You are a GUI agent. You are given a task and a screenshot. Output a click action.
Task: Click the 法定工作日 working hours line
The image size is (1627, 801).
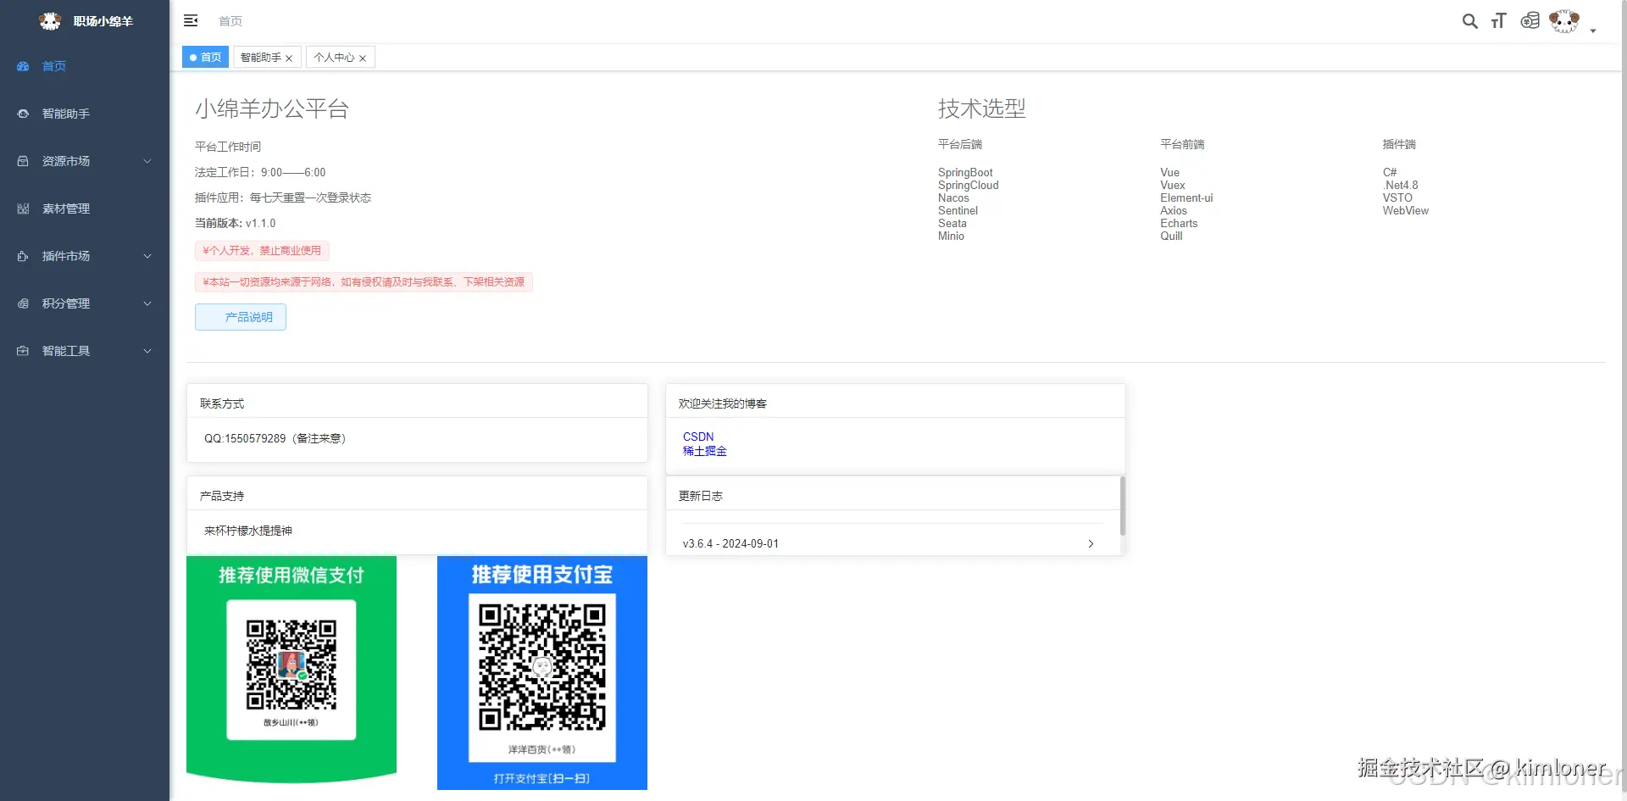(x=260, y=173)
